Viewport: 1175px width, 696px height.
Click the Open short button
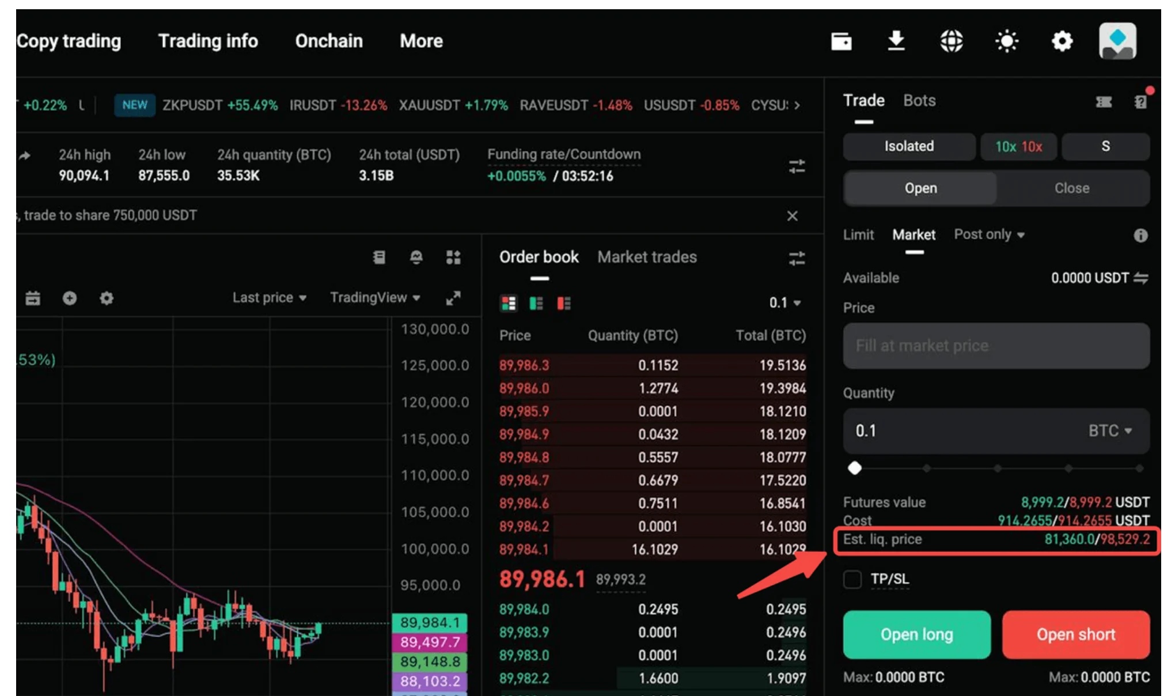tap(1076, 634)
